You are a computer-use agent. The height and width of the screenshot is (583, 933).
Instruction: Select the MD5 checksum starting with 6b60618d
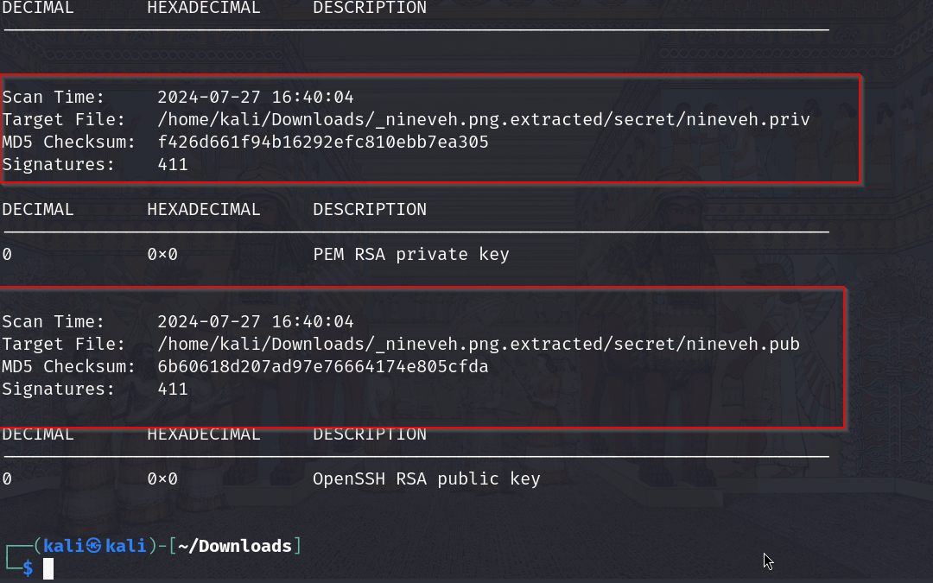(x=323, y=366)
